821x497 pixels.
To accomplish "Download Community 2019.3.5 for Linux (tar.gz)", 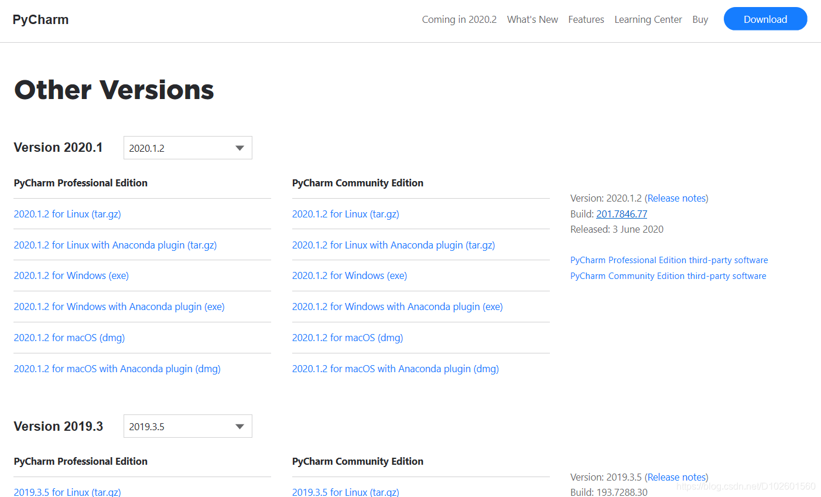I will tap(345, 492).
